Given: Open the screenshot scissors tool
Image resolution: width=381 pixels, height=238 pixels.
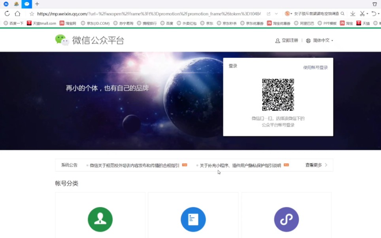Looking at the screenshot, I should (362, 13).
